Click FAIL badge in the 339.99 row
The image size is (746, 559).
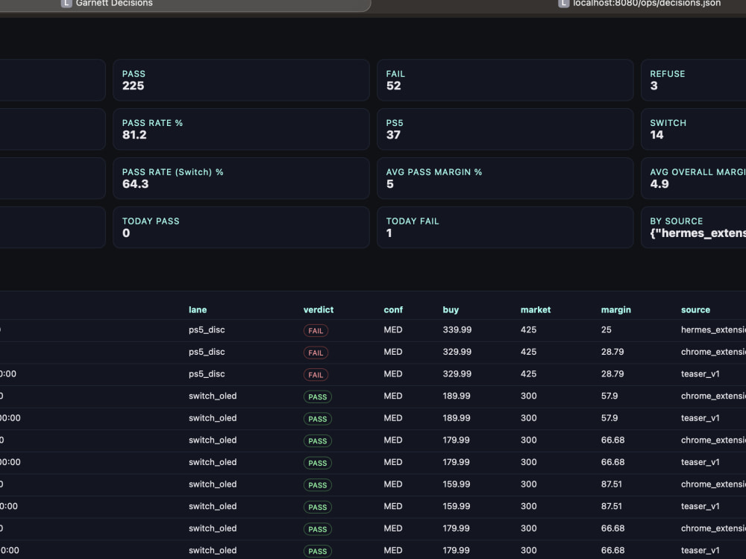(316, 330)
